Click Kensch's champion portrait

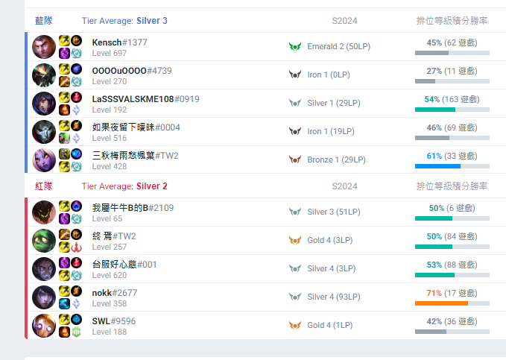(44, 47)
